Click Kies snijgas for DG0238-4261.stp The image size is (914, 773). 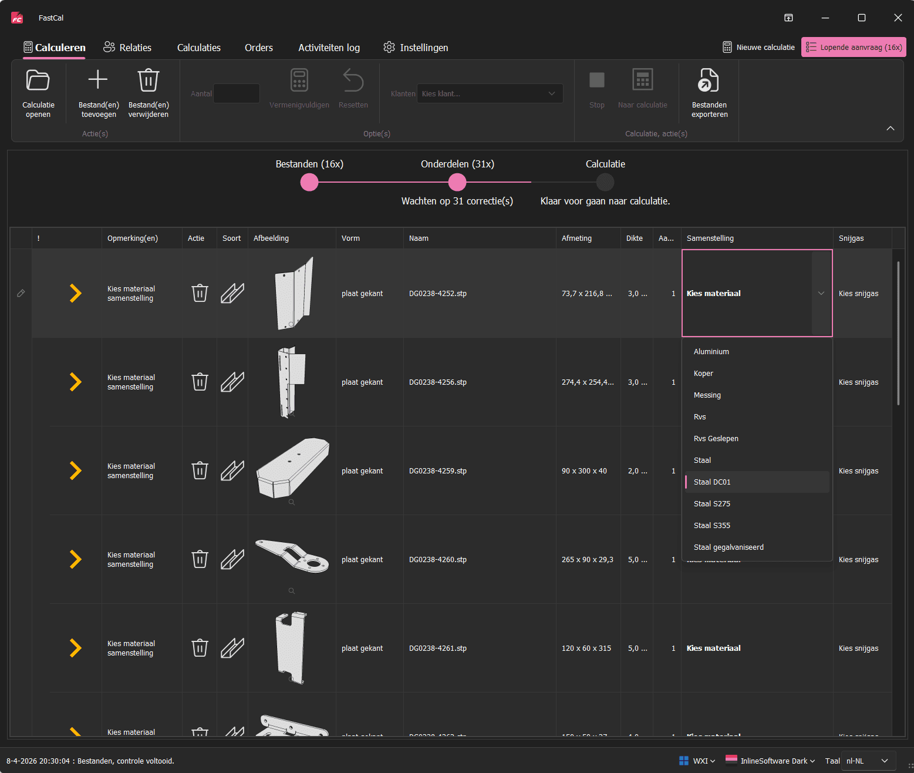858,648
